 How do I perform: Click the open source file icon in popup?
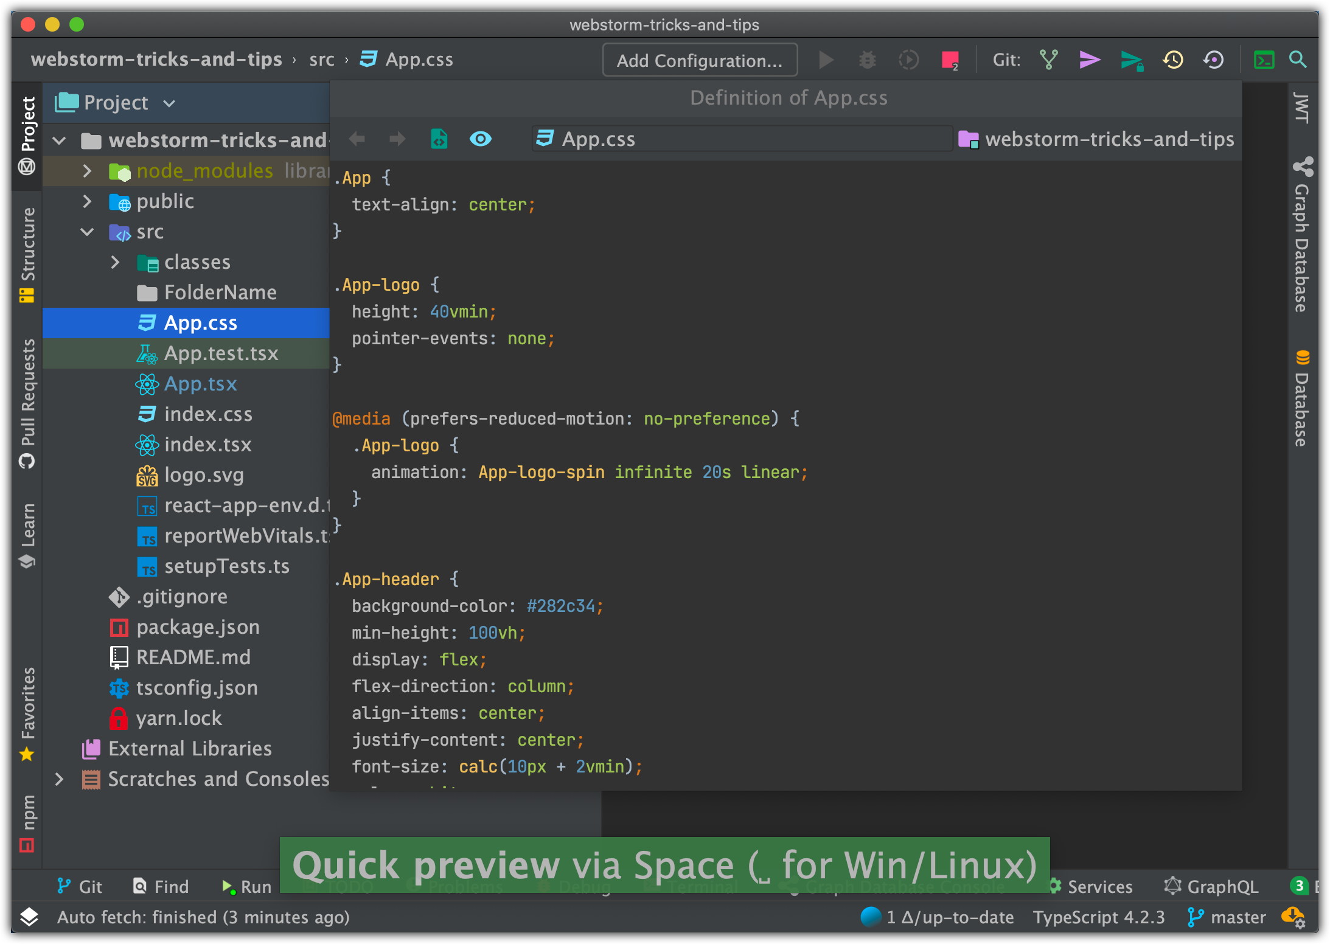pos(439,139)
